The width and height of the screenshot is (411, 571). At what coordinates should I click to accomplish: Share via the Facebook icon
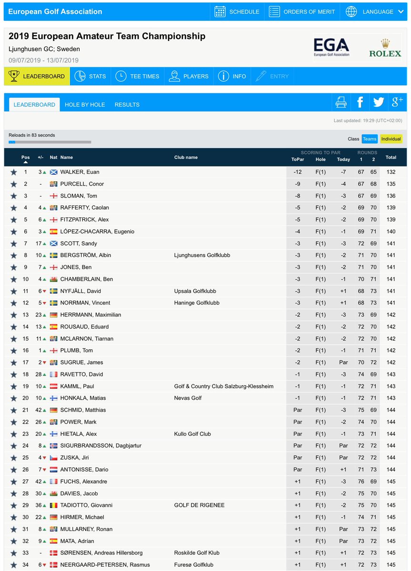click(360, 102)
